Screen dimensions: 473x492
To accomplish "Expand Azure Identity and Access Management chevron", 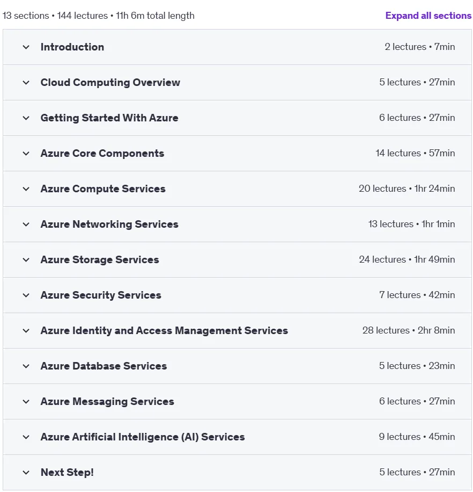I will (x=26, y=331).
